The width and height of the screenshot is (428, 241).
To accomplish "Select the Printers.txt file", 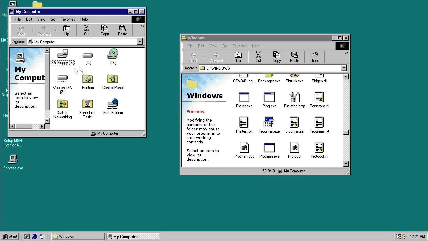I will pos(244,126).
